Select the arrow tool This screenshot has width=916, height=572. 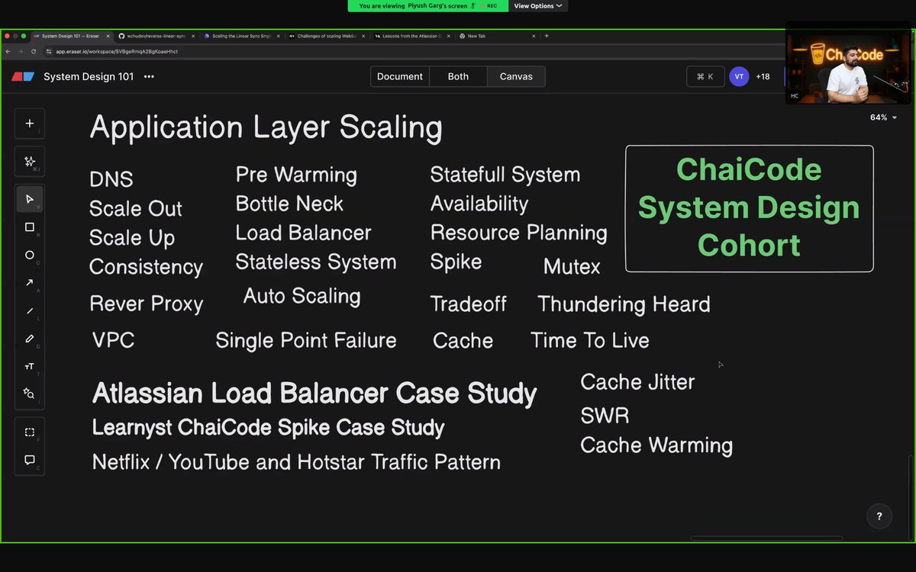(30, 283)
